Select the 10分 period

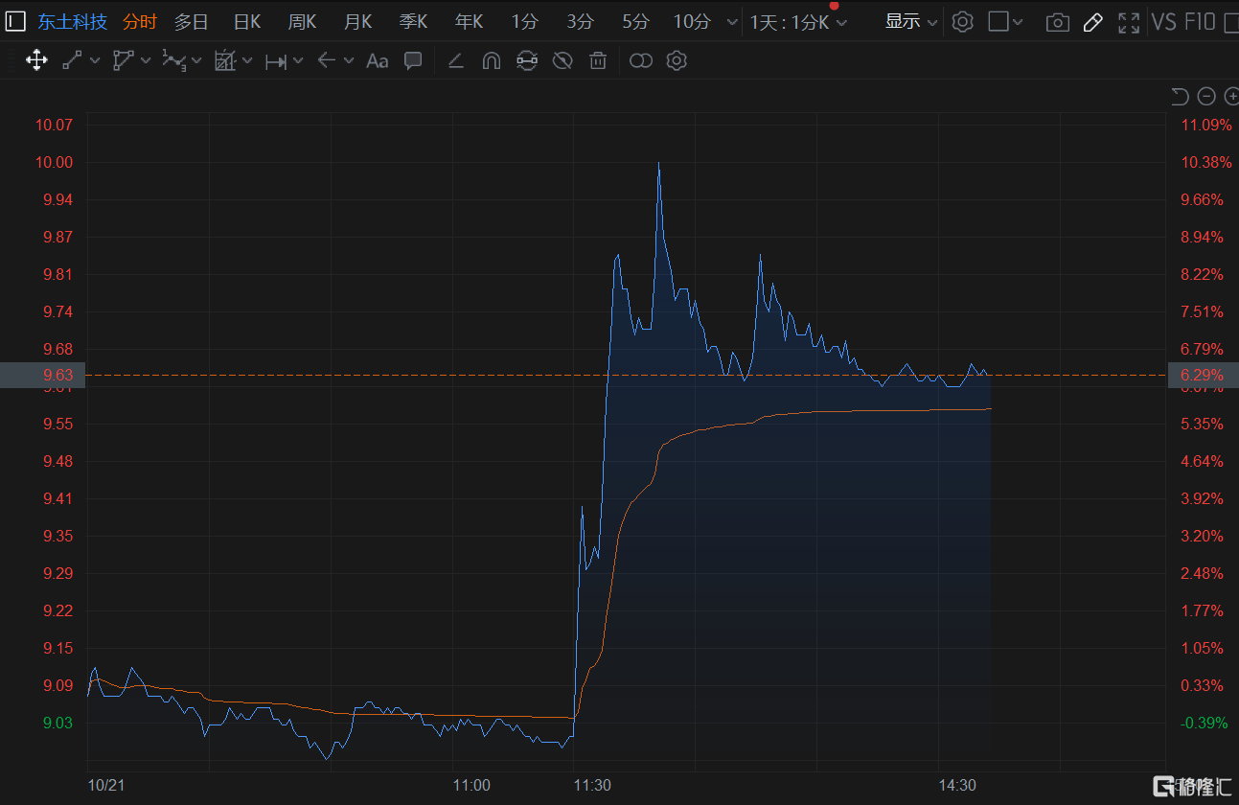692,22
